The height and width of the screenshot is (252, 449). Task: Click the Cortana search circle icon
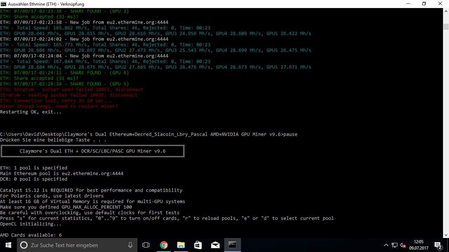point(24,245)
